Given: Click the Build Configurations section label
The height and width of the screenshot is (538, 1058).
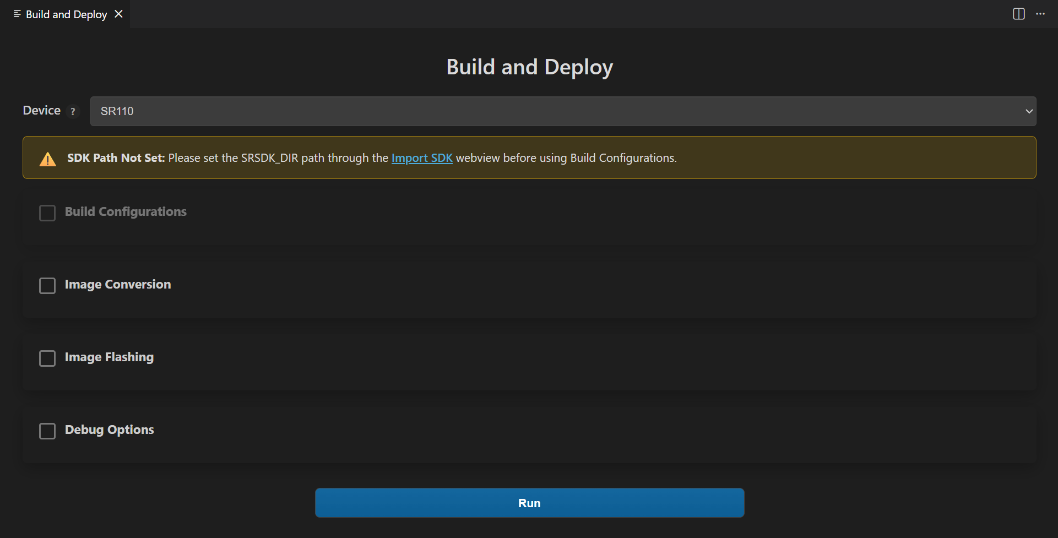Looking at the screenshot, I should pyautogui.click(x=126, y=212).
